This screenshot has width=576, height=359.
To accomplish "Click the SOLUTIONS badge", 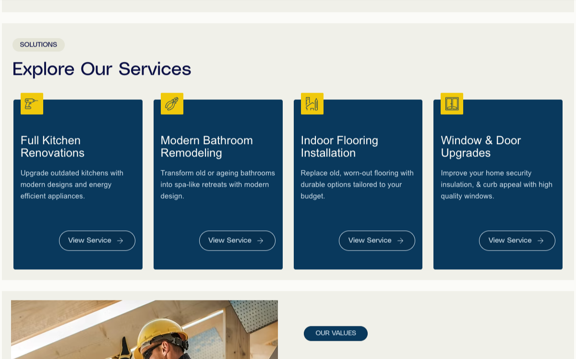I will pyautogui.click(x=38, y=45).
